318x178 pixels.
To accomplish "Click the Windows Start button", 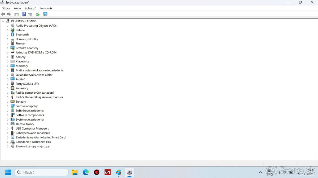I will pyautogui.click(x=8, y=172).
